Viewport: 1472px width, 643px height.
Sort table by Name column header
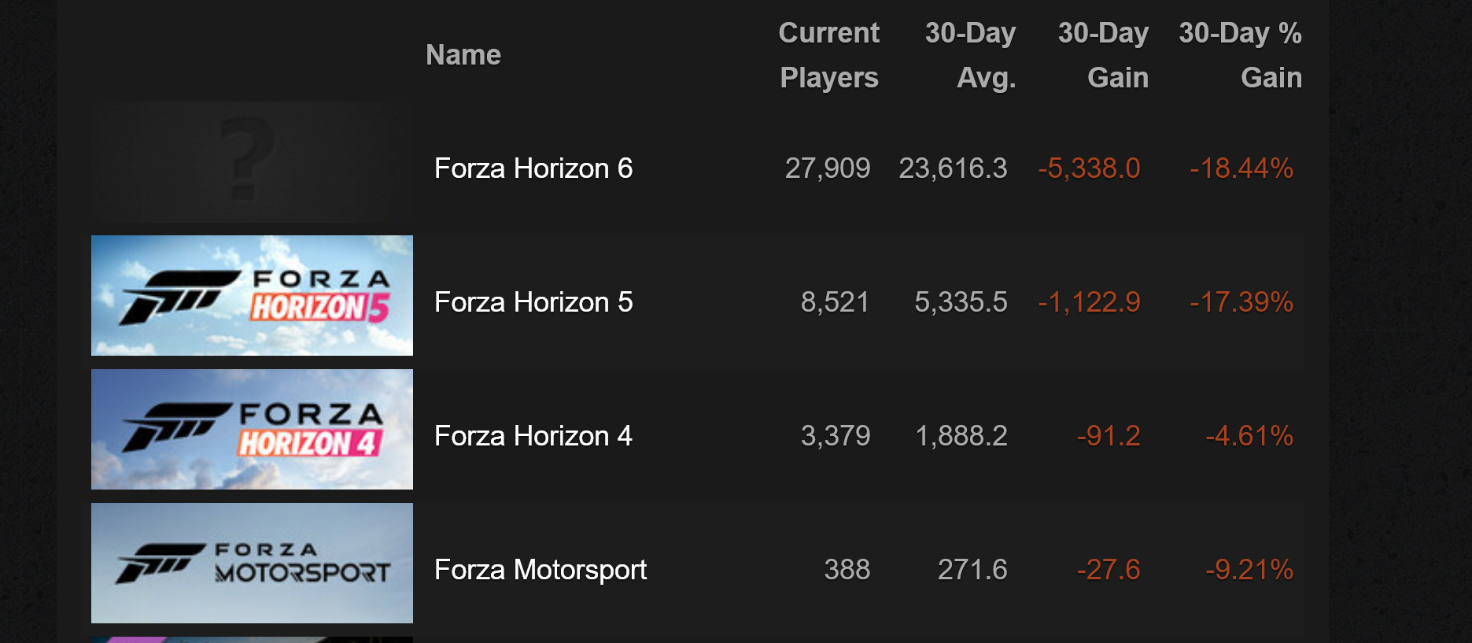click(463, 55)
